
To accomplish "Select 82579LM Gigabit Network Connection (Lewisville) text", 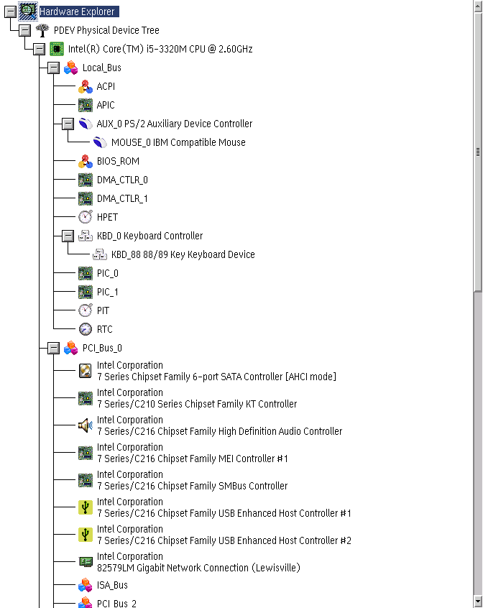I will [198, 568].
